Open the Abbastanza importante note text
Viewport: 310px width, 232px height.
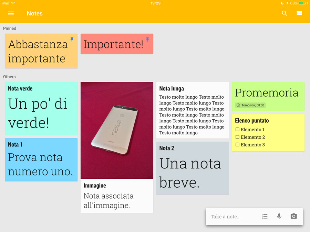(38, 51)
